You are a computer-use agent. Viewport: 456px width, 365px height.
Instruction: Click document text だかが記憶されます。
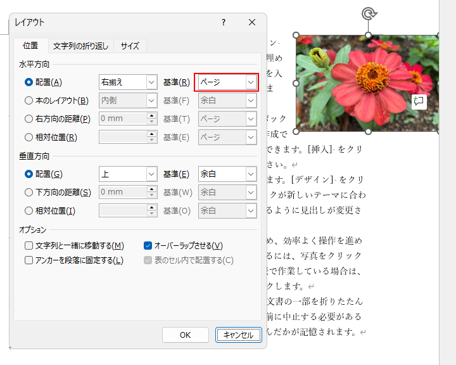click(315, 332)
